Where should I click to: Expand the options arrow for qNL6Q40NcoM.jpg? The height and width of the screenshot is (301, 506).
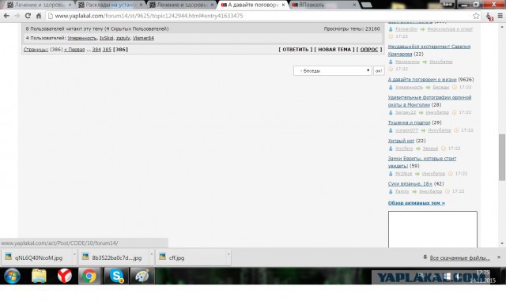74,254
